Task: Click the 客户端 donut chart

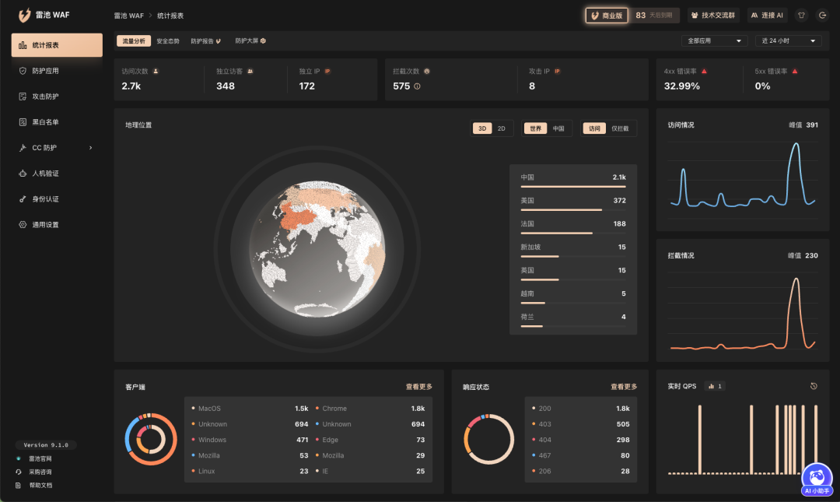Action: [151, 439]
